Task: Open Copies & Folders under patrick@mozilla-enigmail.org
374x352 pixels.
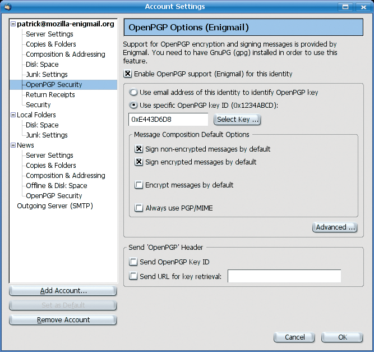Action: (x=51, y=44)
